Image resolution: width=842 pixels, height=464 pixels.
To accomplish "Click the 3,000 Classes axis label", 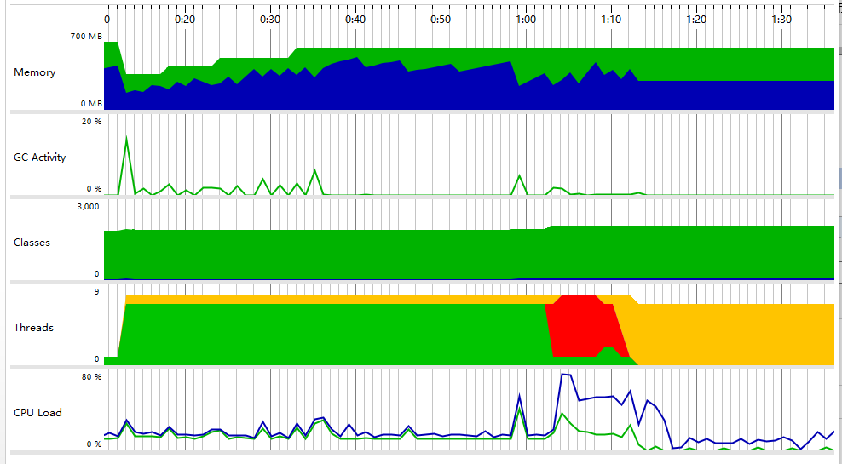I will [x=88, y=207].
